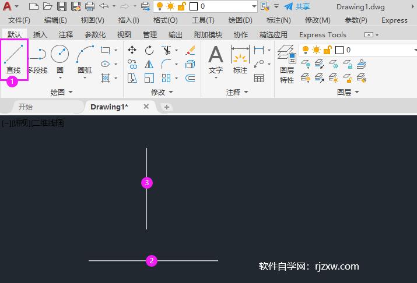The image size is (417, 283).
Task: Activate the Trim scissors tool
Action: [166, 50]
